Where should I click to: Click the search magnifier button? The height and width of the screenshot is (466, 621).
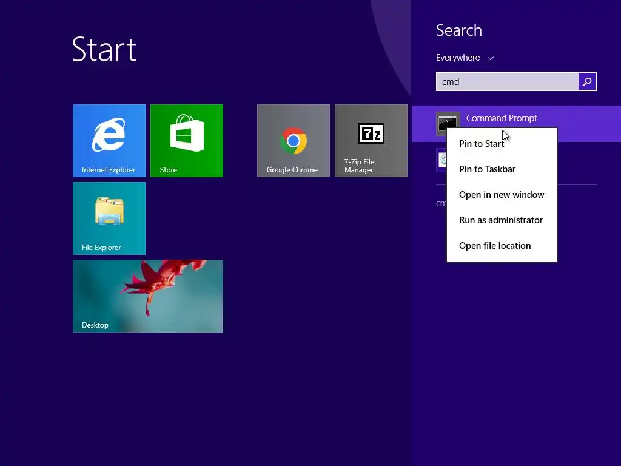(587, 82)
